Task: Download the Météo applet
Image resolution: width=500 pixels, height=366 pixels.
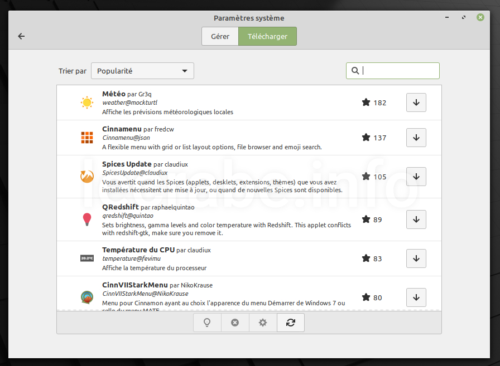Action: click(x=416, y=103)
